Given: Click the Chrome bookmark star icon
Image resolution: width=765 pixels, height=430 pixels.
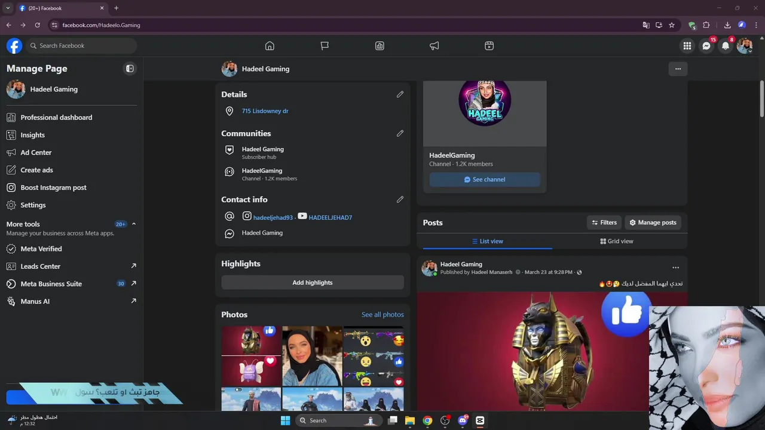Looking at the screenshot, I should point(672,25).
